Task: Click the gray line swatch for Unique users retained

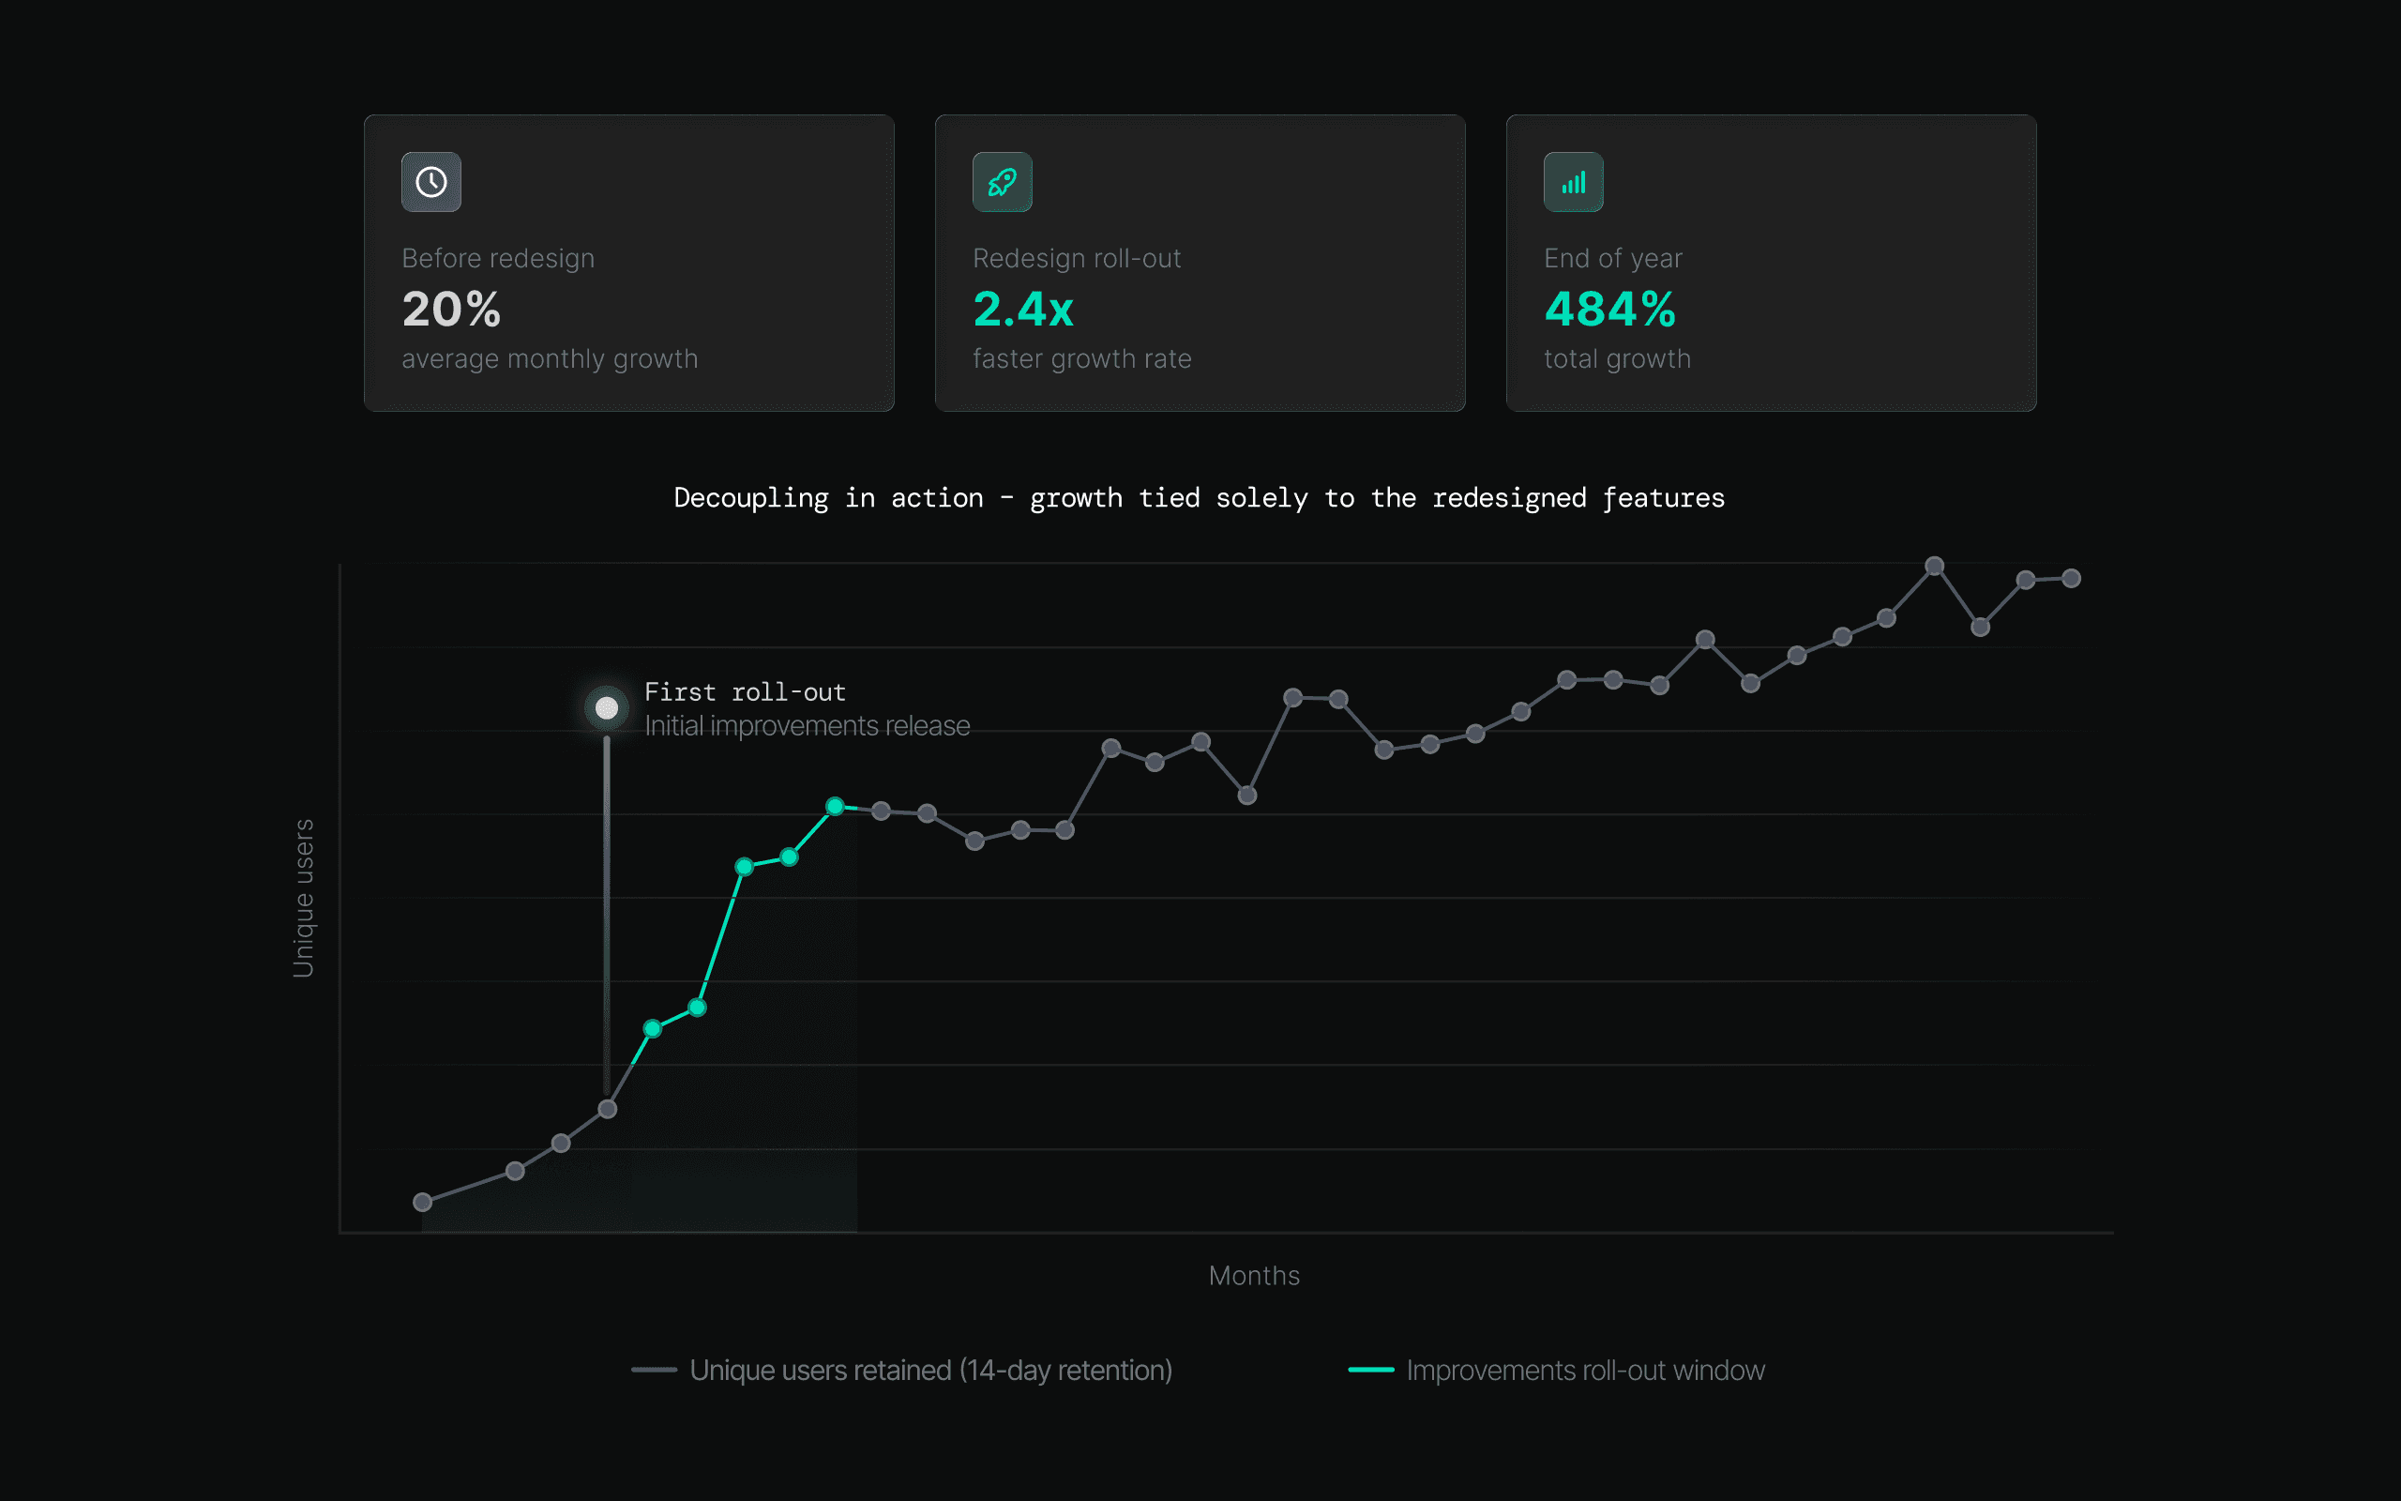Action: 654,1370
